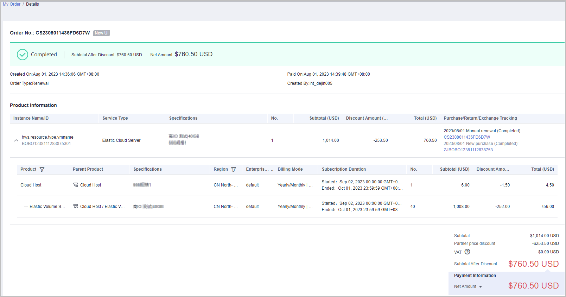Select the Elastic Volume Service product row

pyautogui.click(x=47, y=207)
